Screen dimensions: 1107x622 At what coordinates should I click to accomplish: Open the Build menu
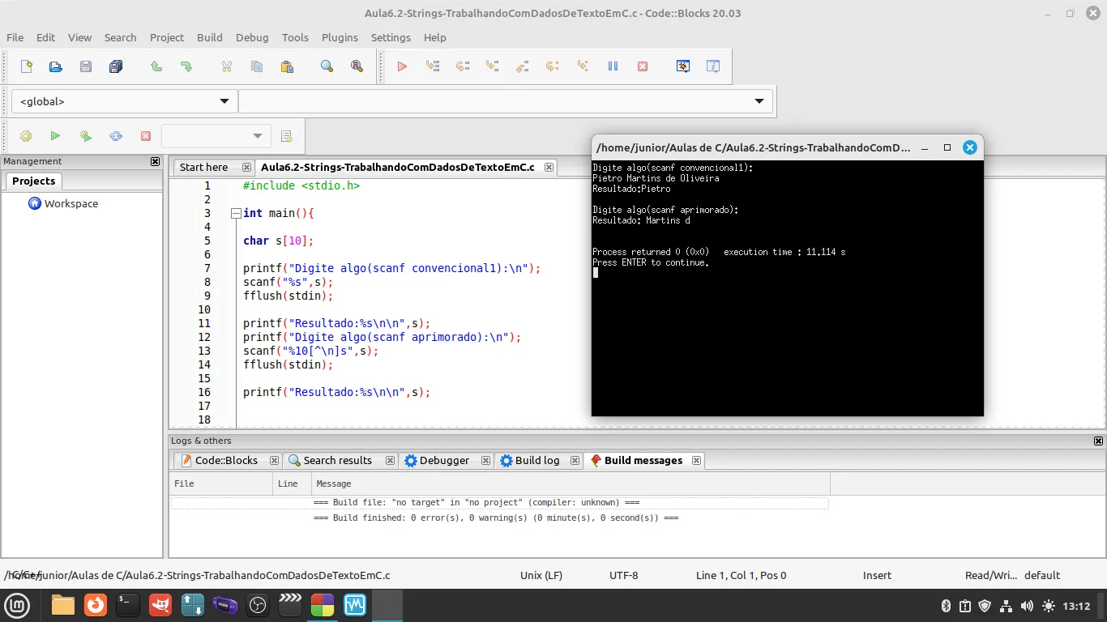pos(209,37)
